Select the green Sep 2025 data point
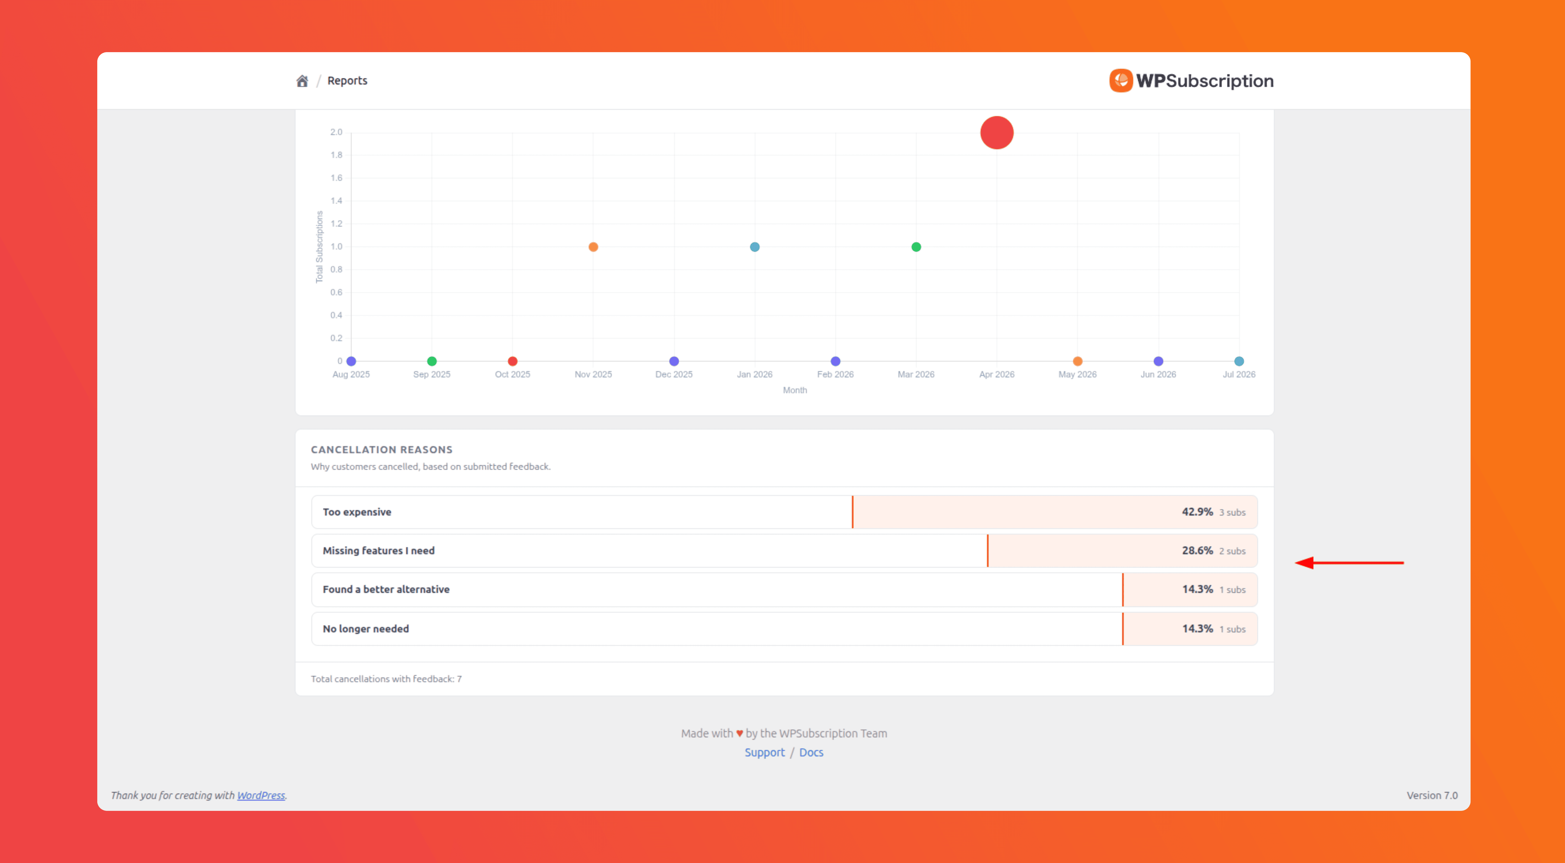1565x863 pixels. pos(432,361)
